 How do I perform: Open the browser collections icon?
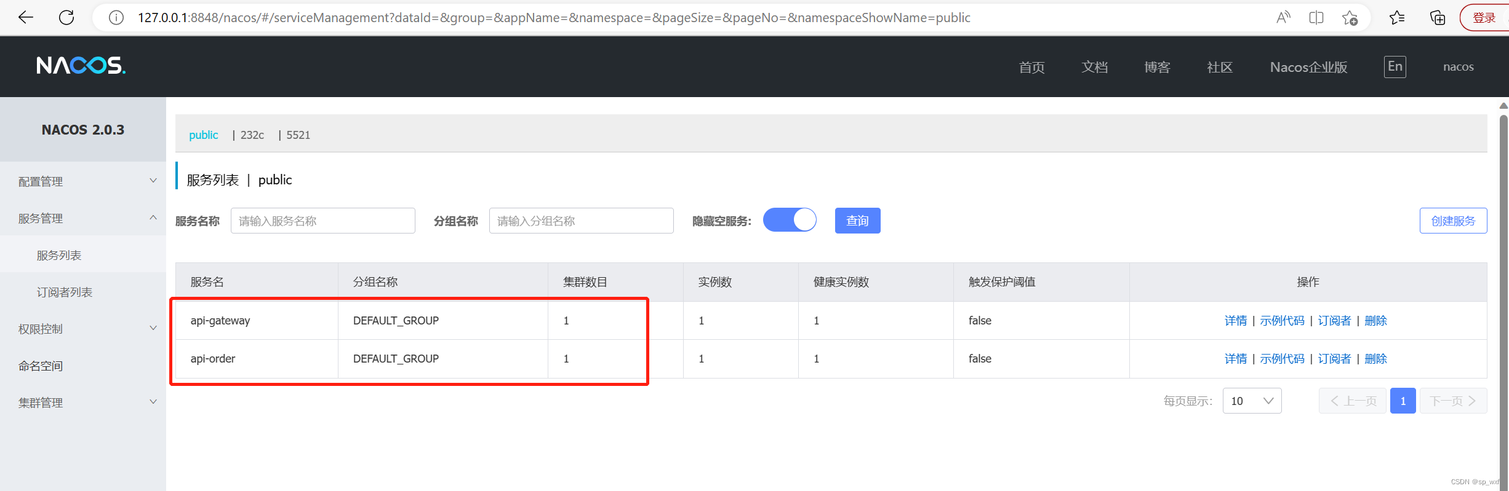[x=1438, y=18]
